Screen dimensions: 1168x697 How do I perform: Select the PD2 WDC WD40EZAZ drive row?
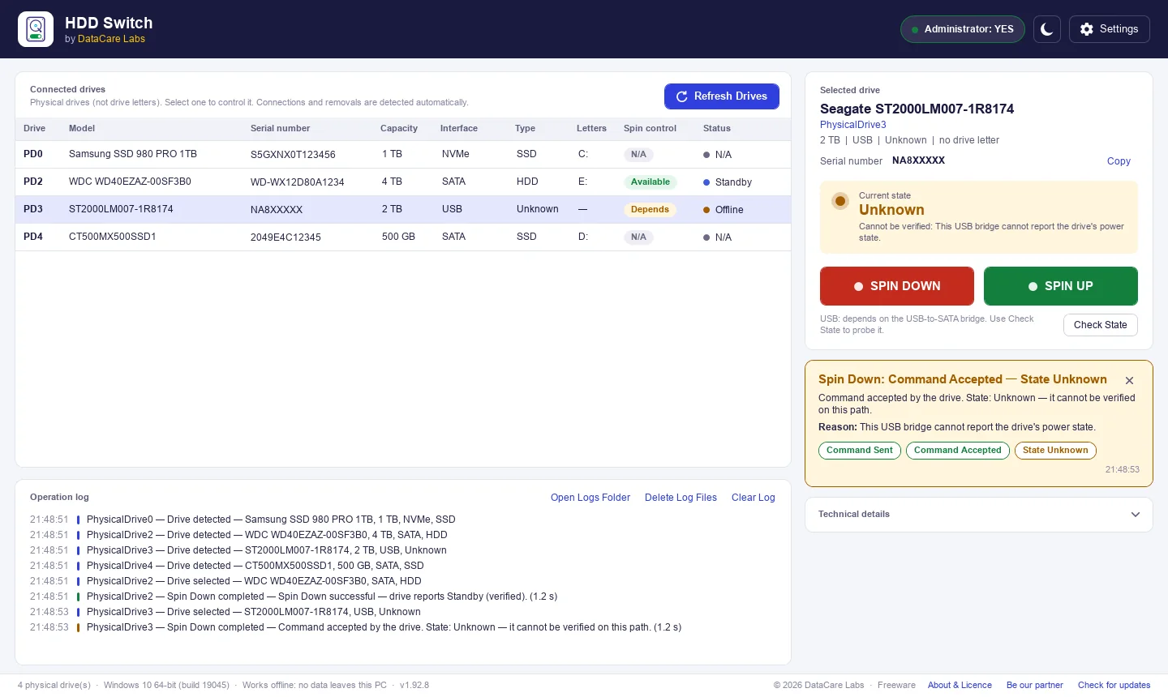[x=403, y=182]
